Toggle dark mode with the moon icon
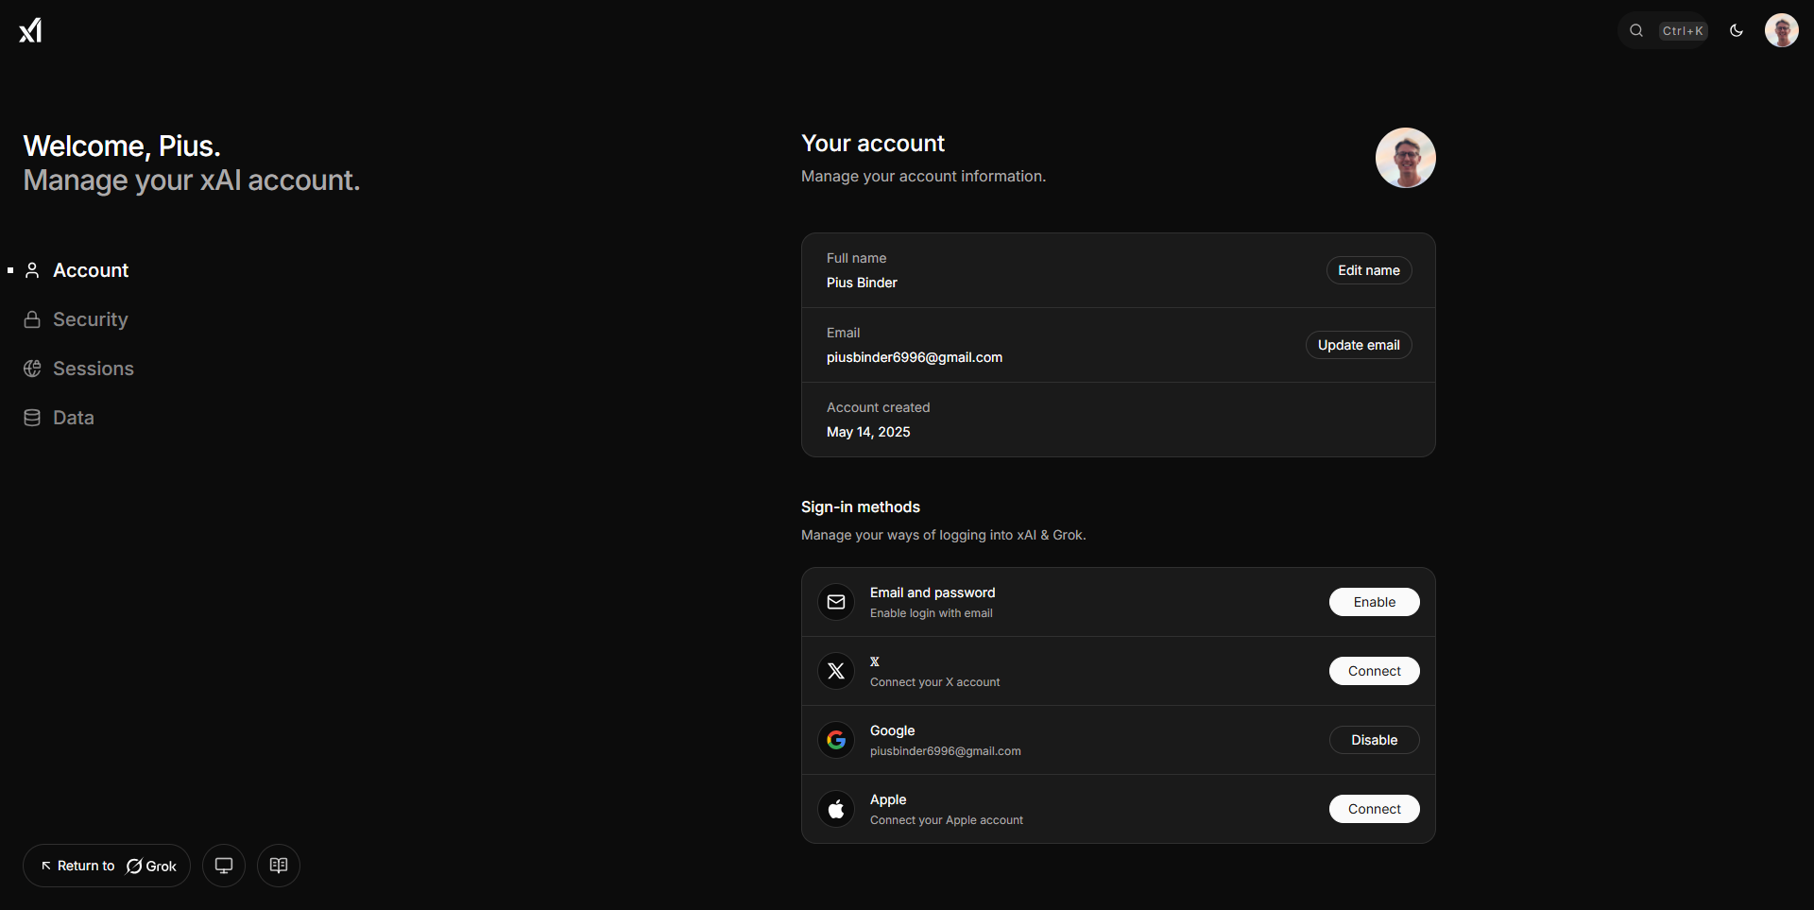The height and width of the screenshot is (910, 1814). (x=1736, y=30)
